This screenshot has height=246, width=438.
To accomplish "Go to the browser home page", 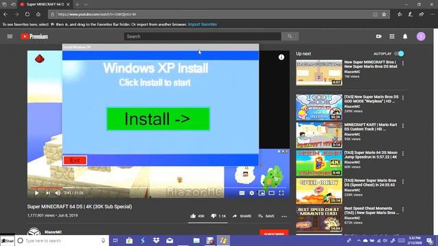I will pyautogui.click(x=38, y=14).
